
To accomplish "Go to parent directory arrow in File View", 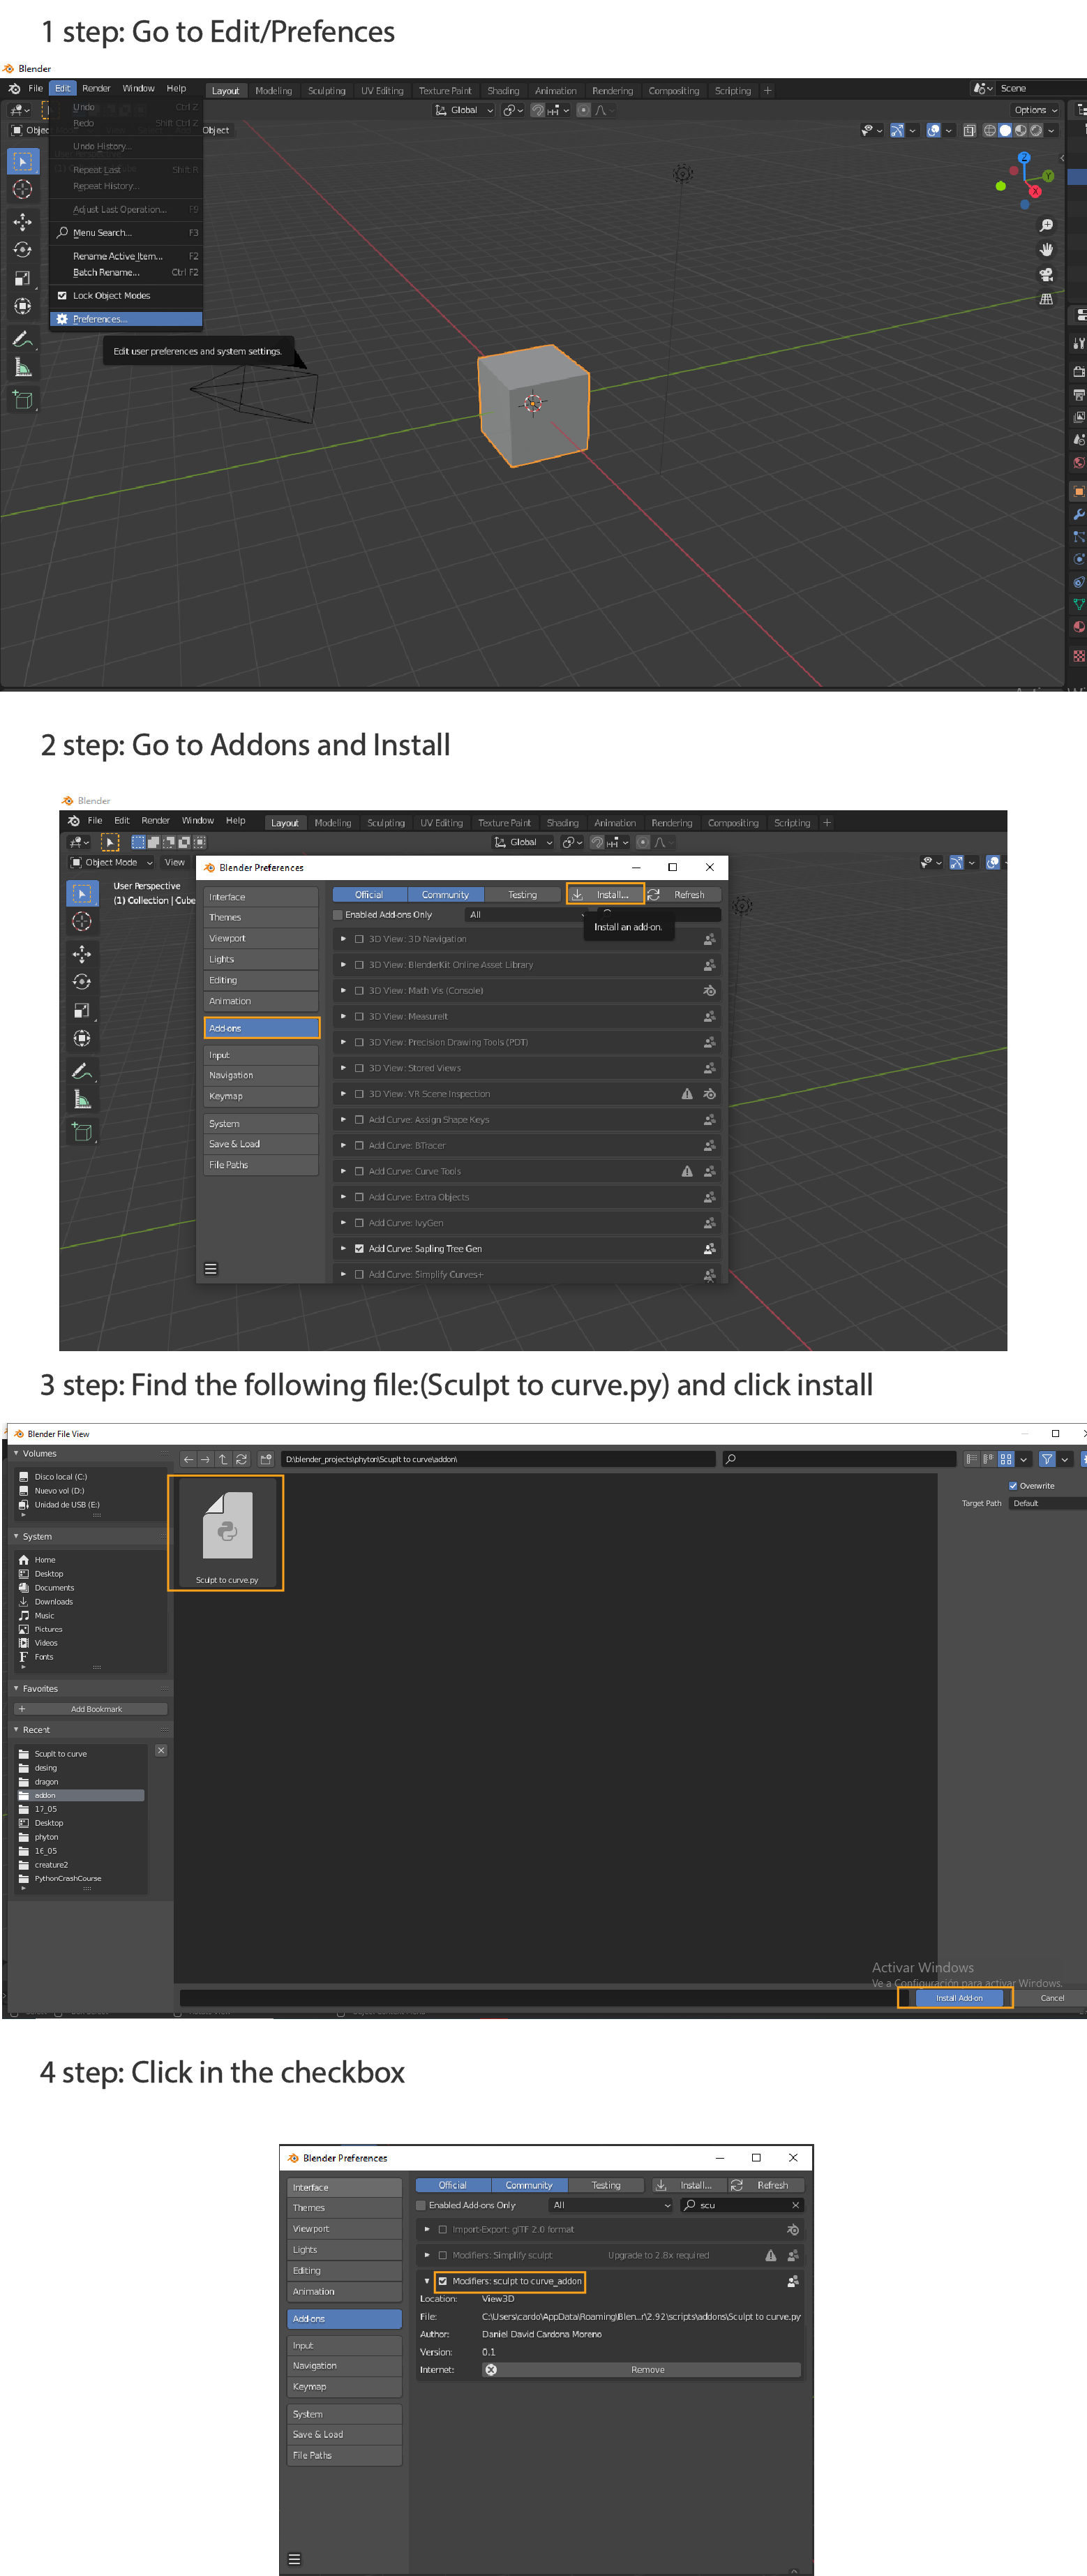I will click(x=223, y=1459).
